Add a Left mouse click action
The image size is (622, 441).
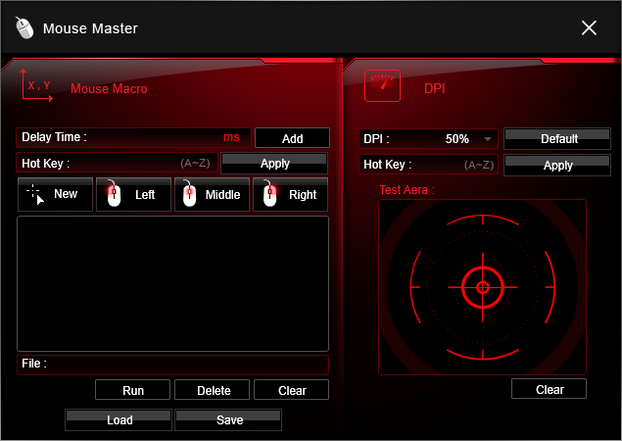pos(133,194)
